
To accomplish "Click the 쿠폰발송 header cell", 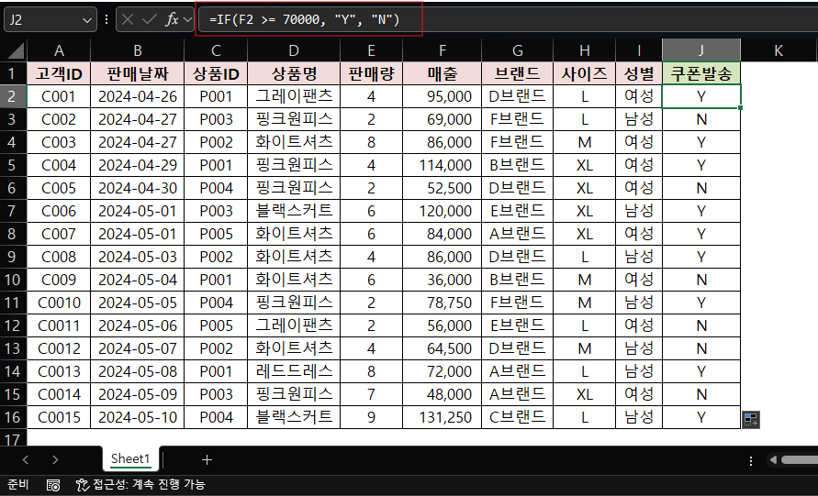I will click(x=701, y=73).
